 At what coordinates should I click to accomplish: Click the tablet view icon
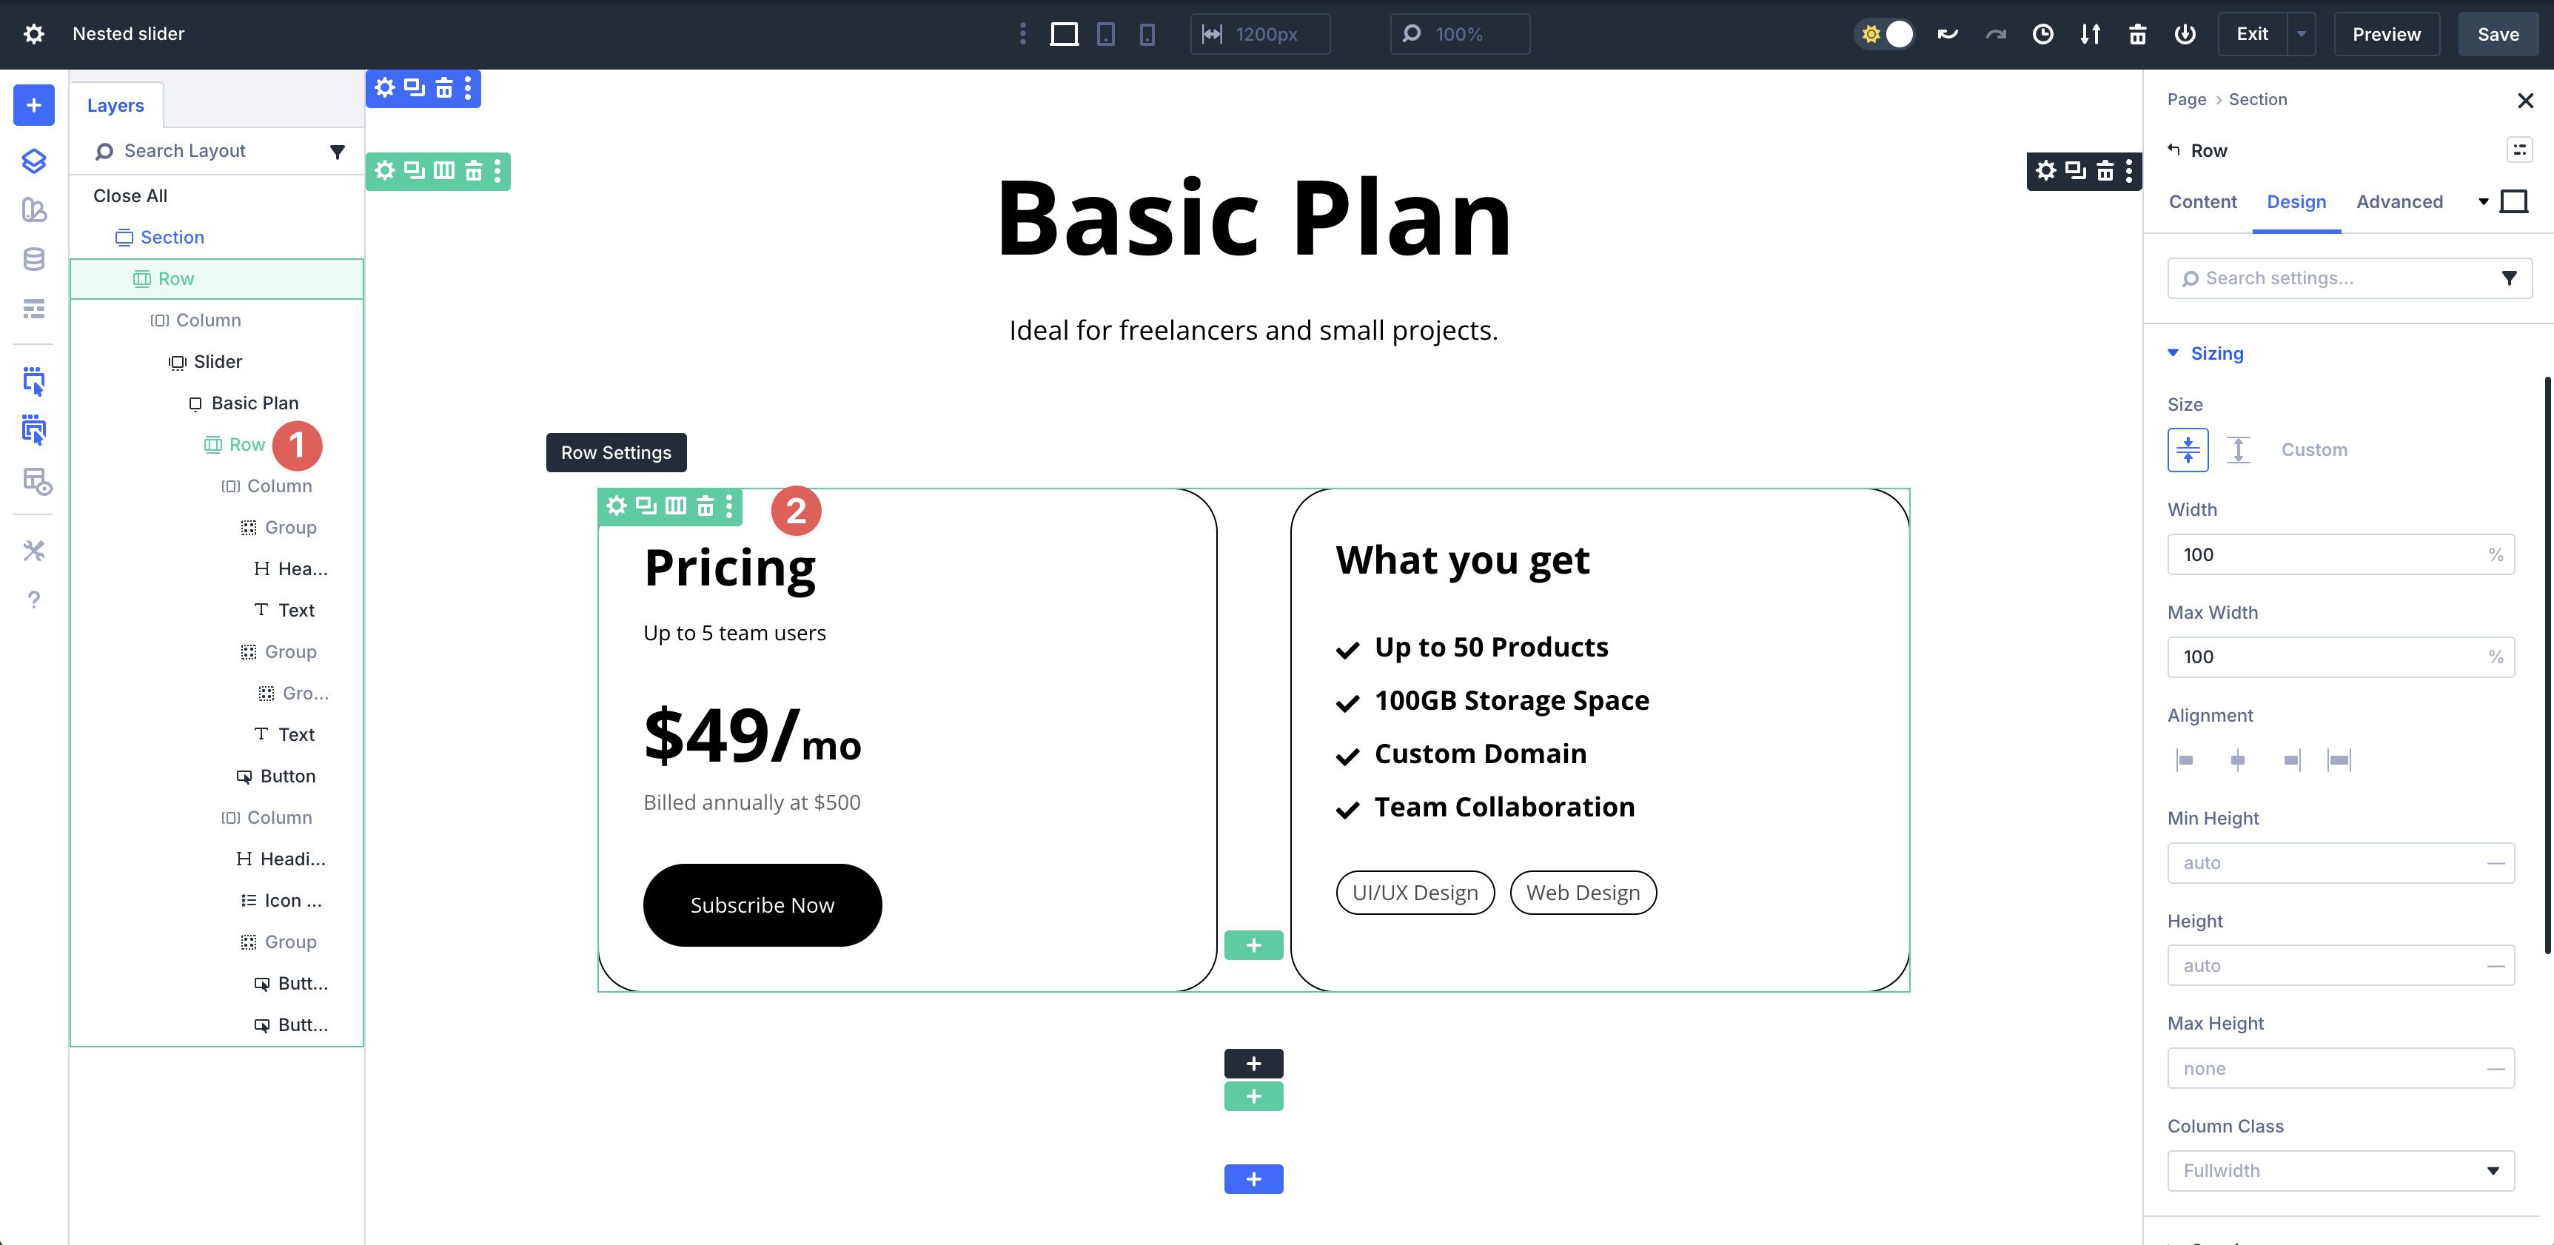(x=1105, y=35)
